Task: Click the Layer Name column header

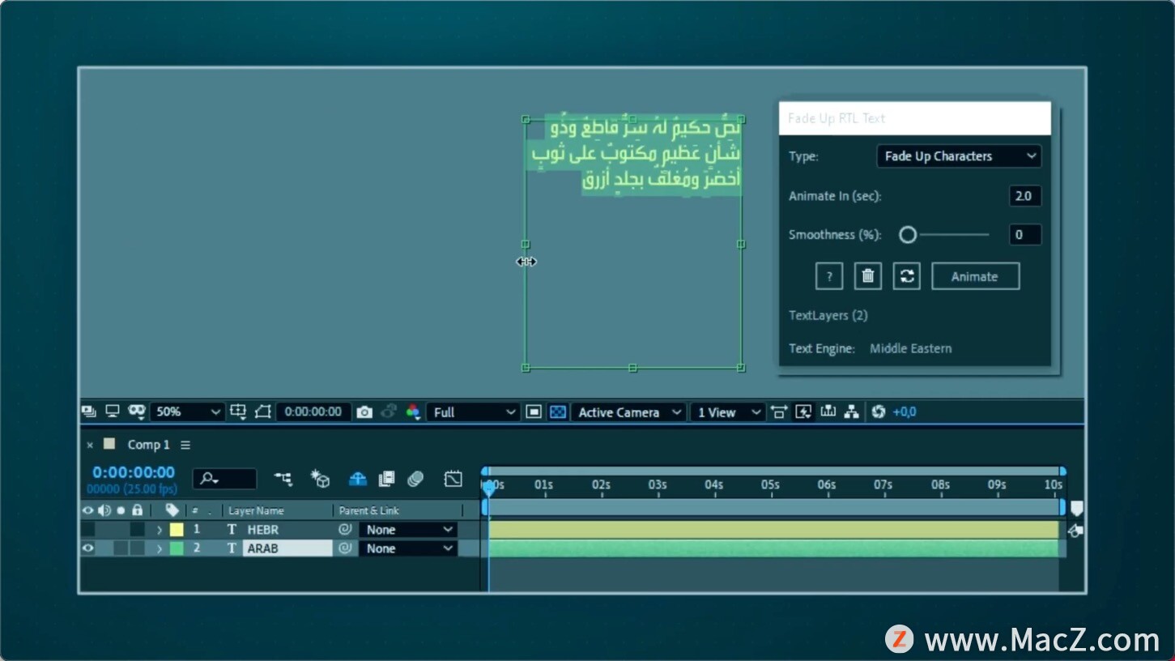Action: pos(256,510)
